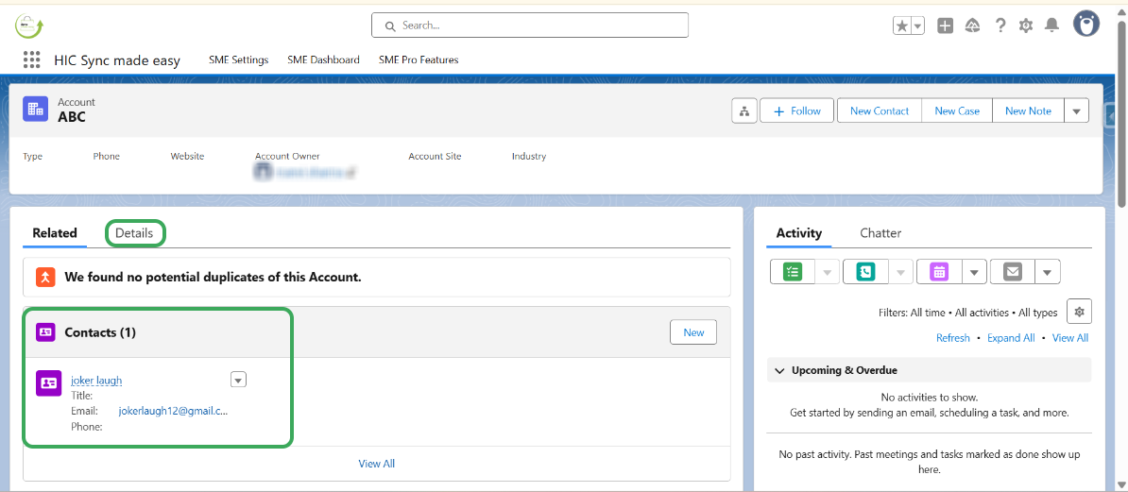Image resolution: width=1128 pixels, height=492 pixels.
Task: Click Expand All in activity timeline
Action: [1011, 337]
